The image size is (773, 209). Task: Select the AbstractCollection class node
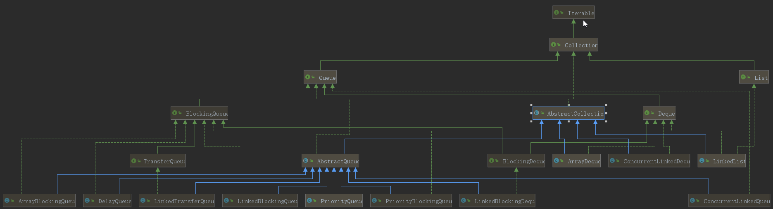pos(568,113)
